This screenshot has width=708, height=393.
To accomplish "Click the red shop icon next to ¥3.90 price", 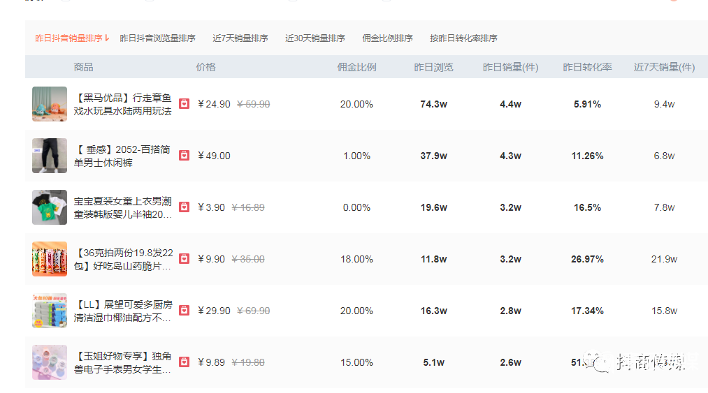I will pyautogui.click(x=184, y=207).
